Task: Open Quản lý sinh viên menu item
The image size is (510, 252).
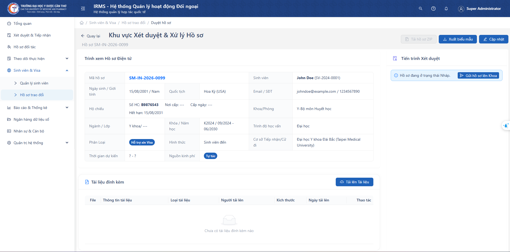Action: click(37, 83)
